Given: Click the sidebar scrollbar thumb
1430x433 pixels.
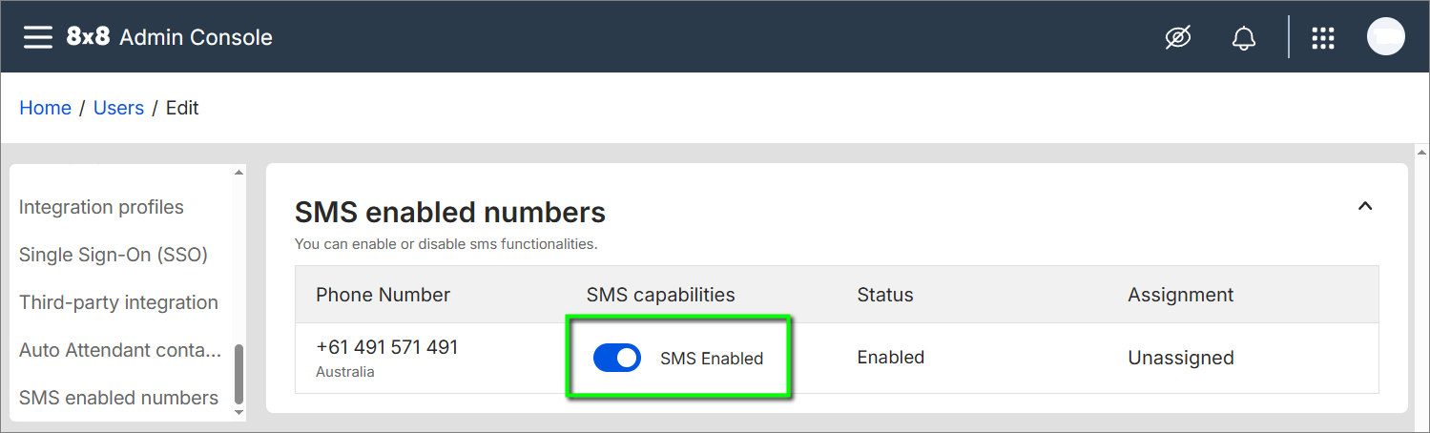Looking at the screenshot, I should [238, 373].
